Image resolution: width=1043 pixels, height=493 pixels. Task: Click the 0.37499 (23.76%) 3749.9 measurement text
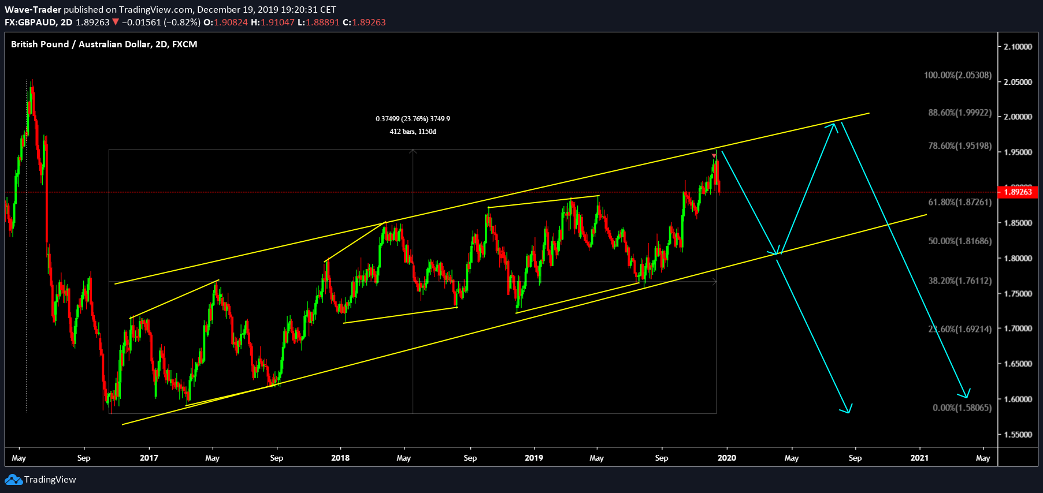[x=413, y=119]
